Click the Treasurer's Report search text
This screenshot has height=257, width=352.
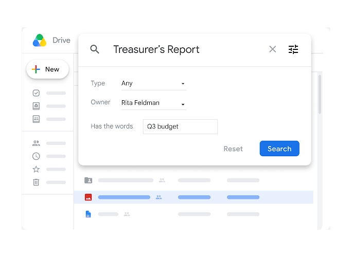(156, 49)
